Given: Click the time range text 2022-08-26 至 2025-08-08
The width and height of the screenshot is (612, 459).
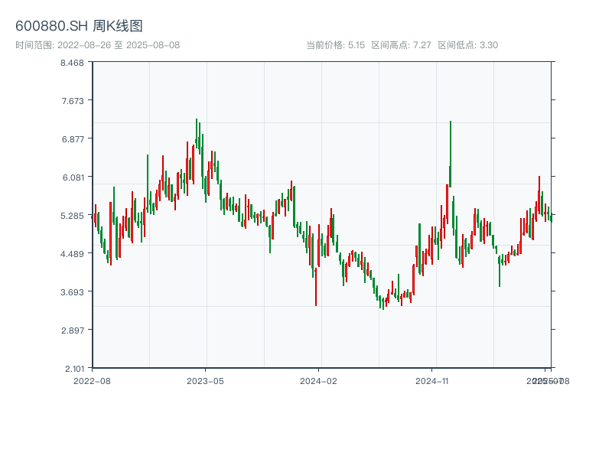Looking at the screenshot, I should 119,45.
